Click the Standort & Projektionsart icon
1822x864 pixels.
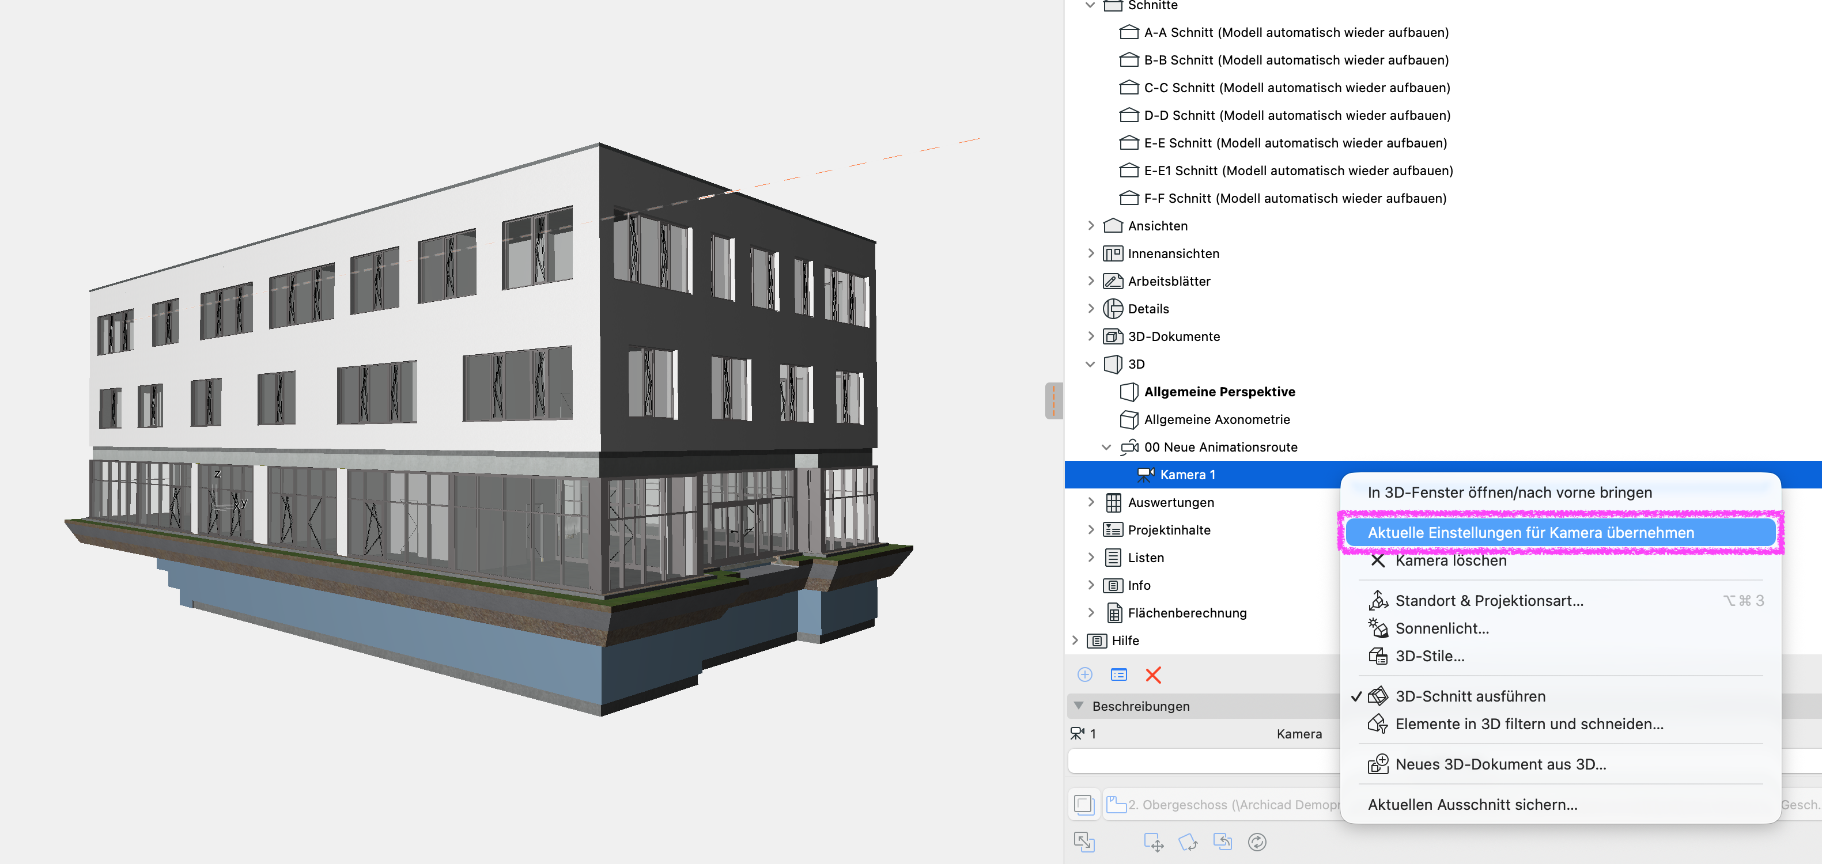tap(1377, 600)
